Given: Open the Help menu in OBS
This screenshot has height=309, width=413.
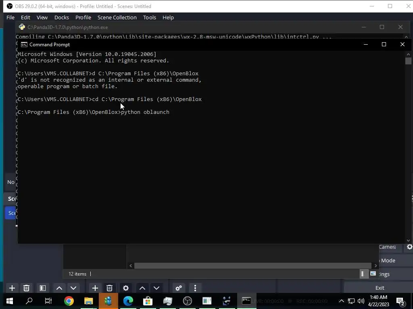Looking at the screenshot, I should pos(168,17).
